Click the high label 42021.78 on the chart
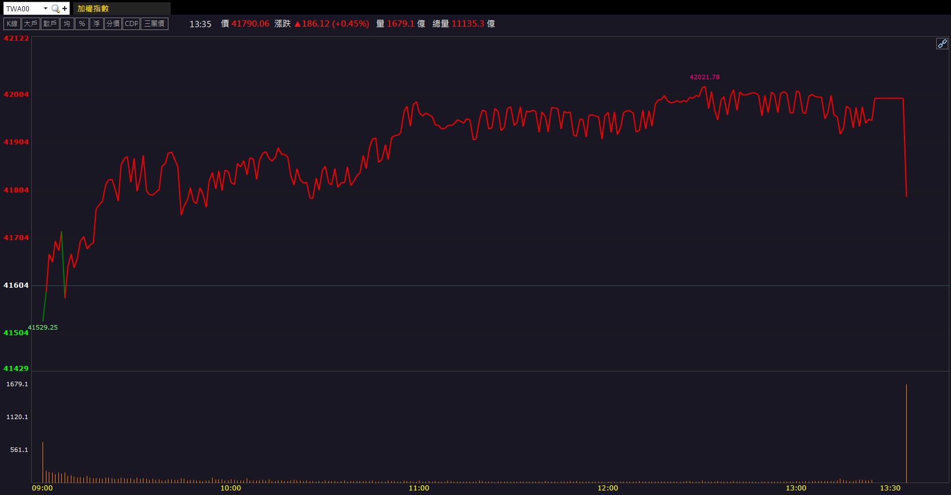This screenshot has height=495, width=951. click(704, 77)
